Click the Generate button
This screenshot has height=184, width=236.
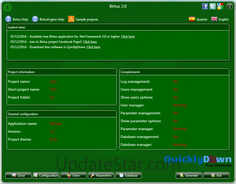point(189,175)
